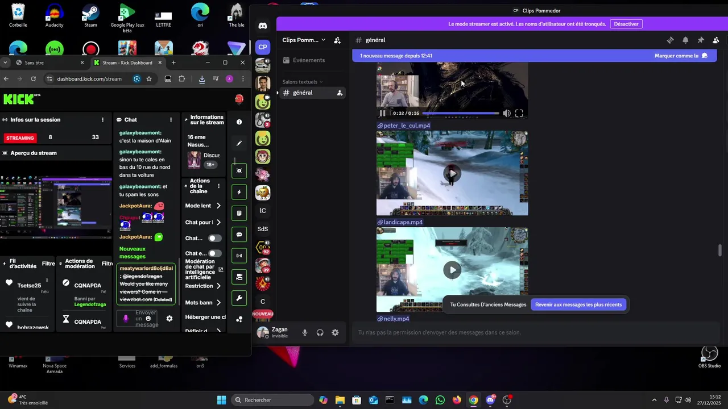Open Windows Start menu

pos(222,400)
